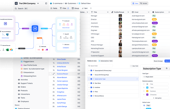Uncheck the AccountID field checkbox
170x109 pixels.
[x=91, y=75]
